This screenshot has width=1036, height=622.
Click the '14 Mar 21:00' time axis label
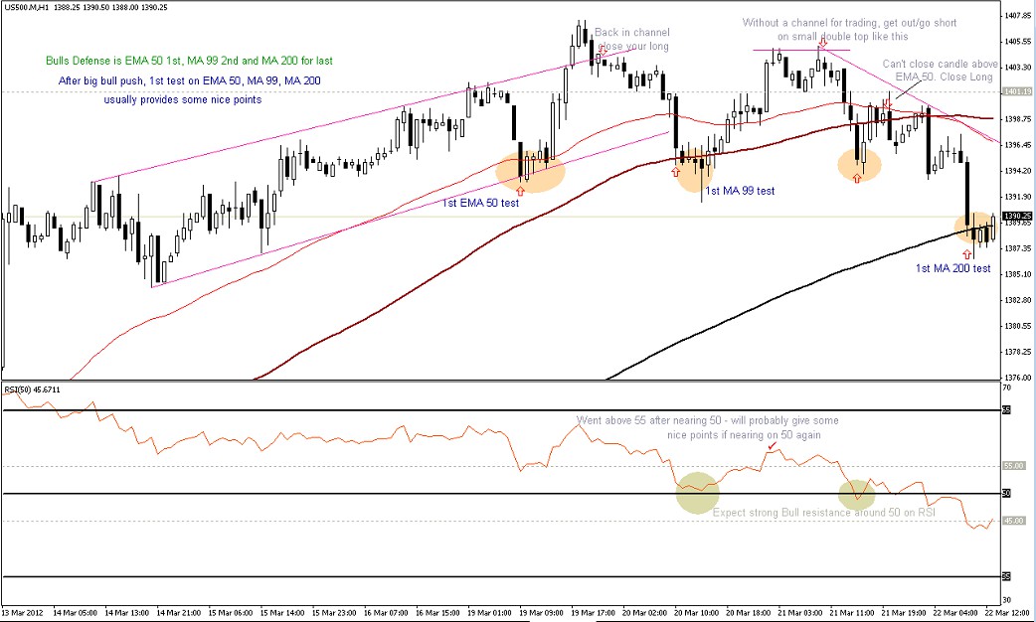click(179, 613)
